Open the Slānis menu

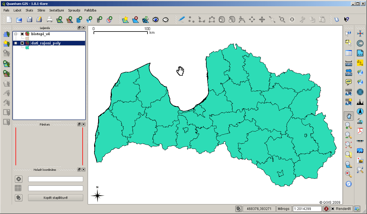pyautogui.click(x=41, y=10)
